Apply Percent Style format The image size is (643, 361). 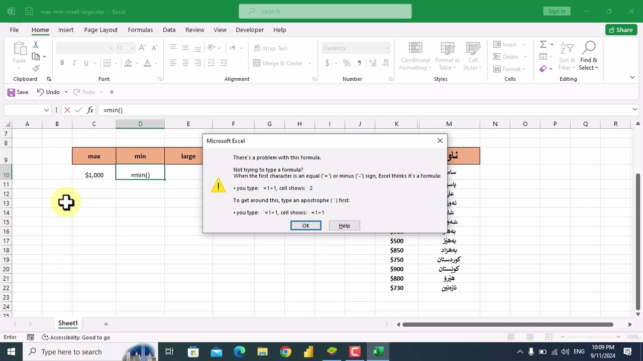[x=347, y=63]
